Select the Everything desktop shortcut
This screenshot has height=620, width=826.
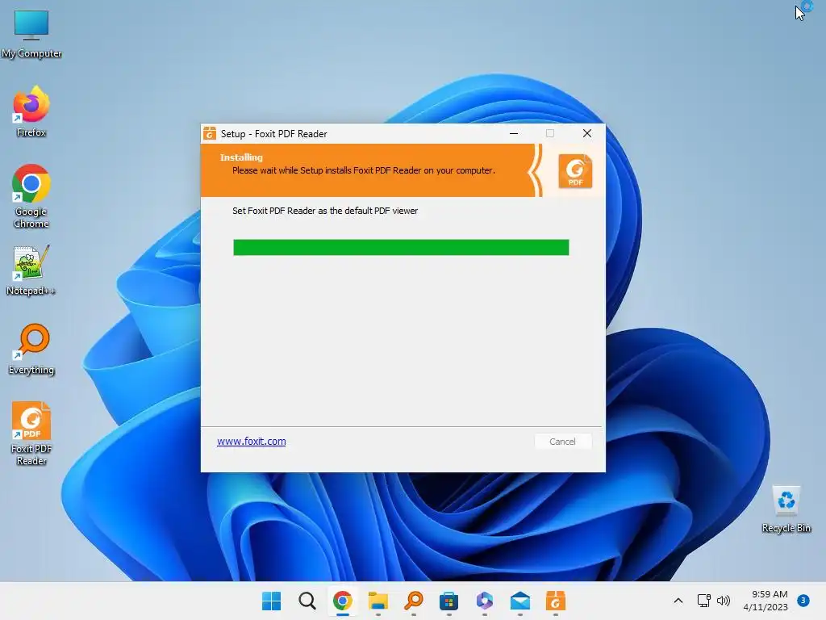31,349
